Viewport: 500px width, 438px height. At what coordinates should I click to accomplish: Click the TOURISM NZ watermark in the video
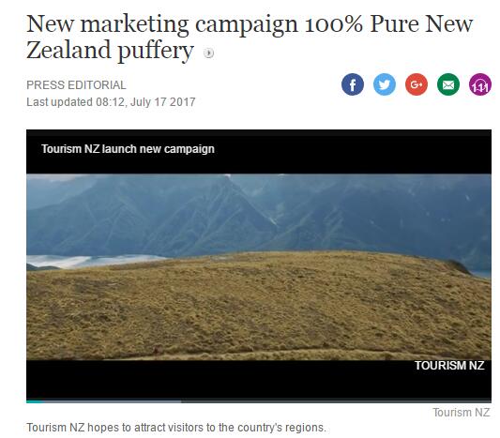click(449, 366)
